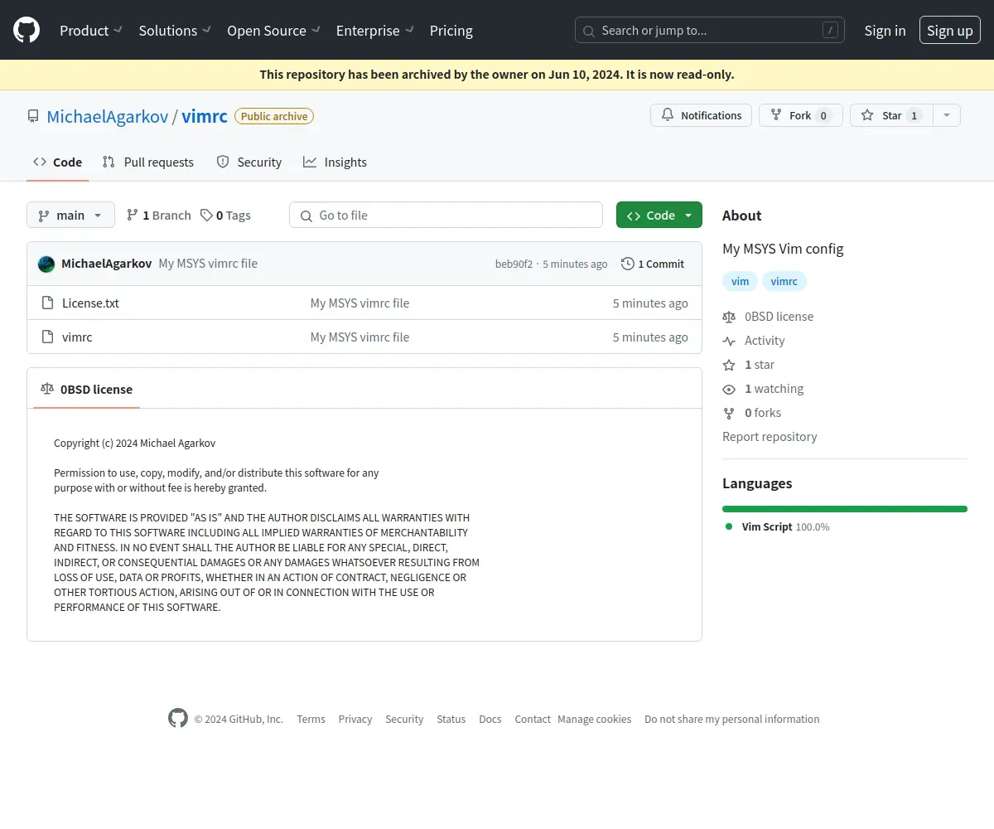Click the Fork button
The image size is (994, 829).
pyautogui.click(x=800, y=115)
